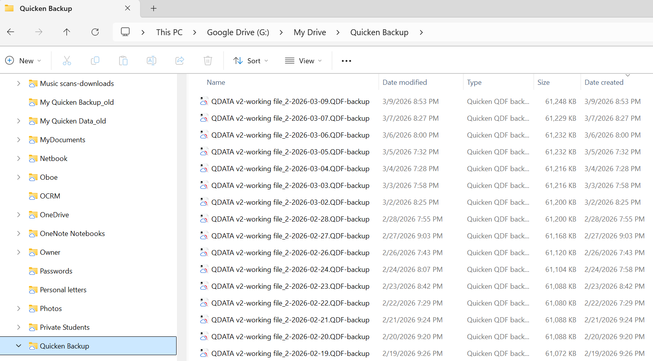Select the OCRM folder in tree
Viewport: 653px width, 361px height.
pyautogui.click(x=50, y=196)
